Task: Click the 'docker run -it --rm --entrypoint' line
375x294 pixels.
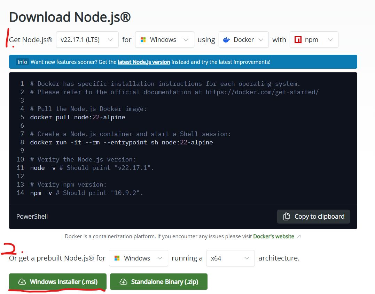Action: click(x=122, y=142)
